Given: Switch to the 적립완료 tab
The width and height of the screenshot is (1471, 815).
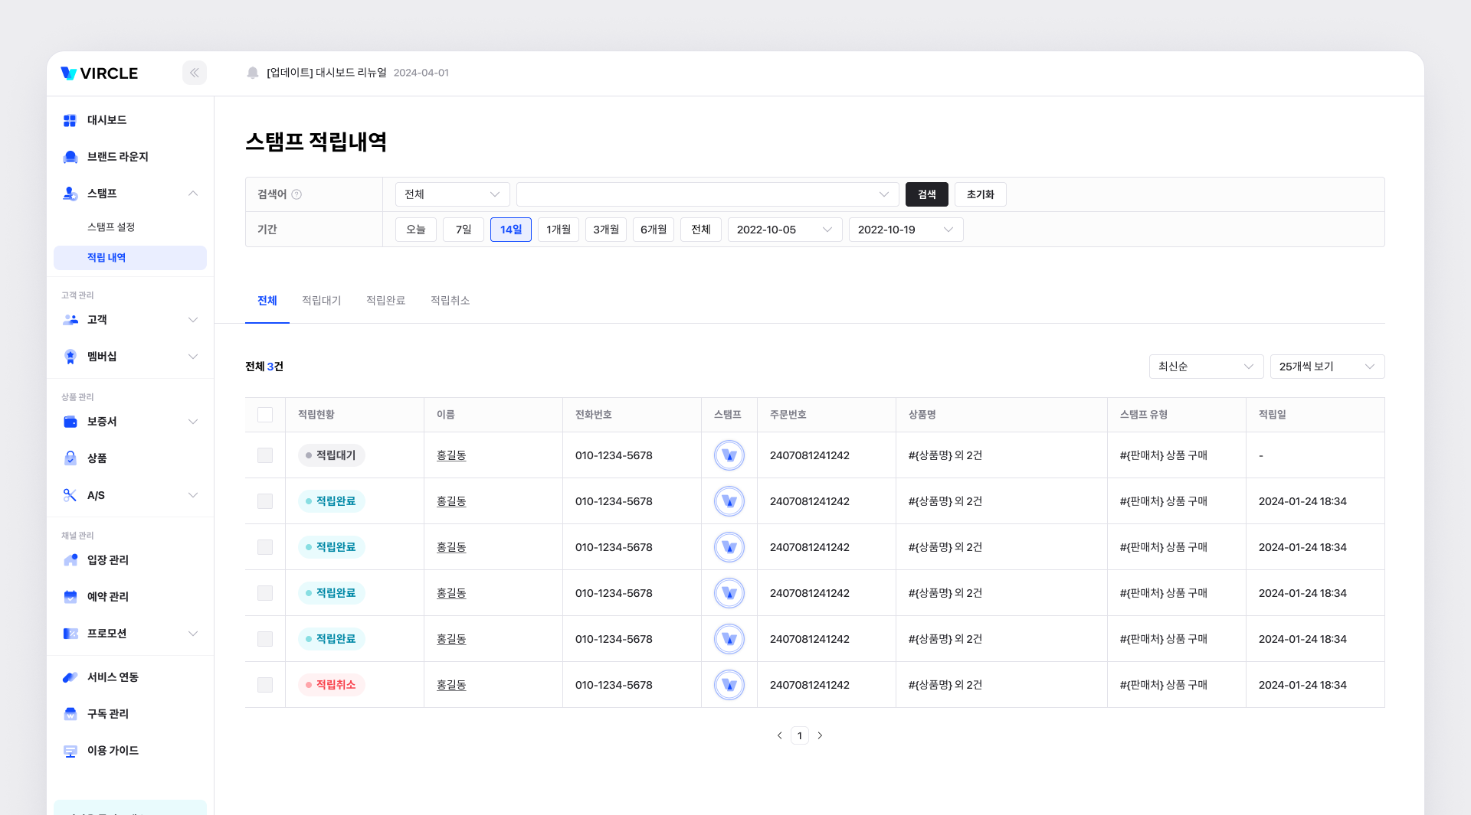Looking at the screenshot, I should tap(386, 301).
